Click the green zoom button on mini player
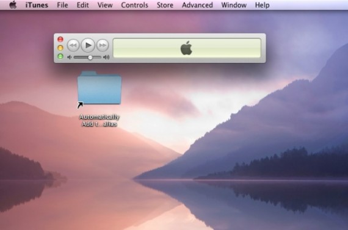Image resolution: width=348 pixels, height=230 pixels. tap(60, 56)
